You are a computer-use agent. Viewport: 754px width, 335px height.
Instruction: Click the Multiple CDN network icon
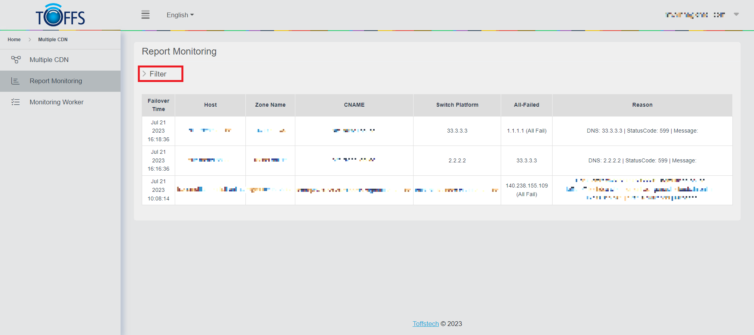[x=16, y=60]
